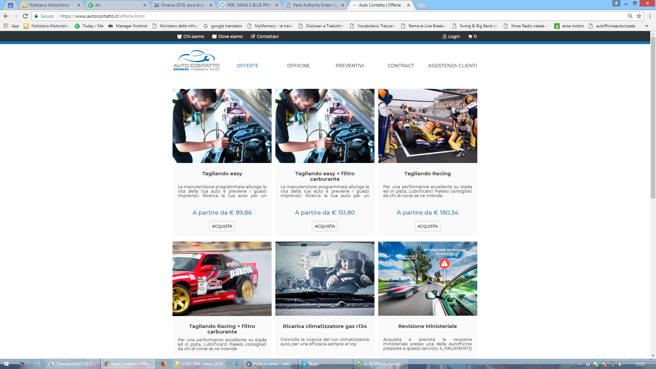Open Revisione Ministeriale title
The image size is (656, 369).
427,326
